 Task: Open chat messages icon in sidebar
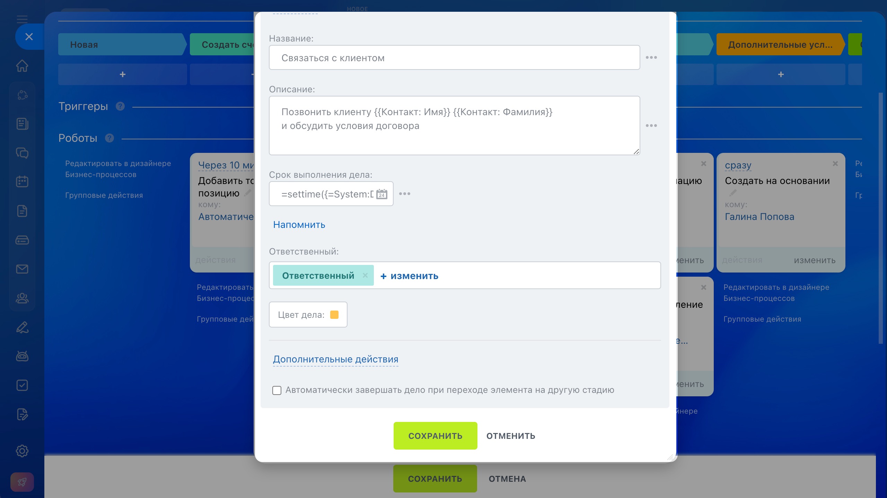pyautogui.click(x=22, y=153)
